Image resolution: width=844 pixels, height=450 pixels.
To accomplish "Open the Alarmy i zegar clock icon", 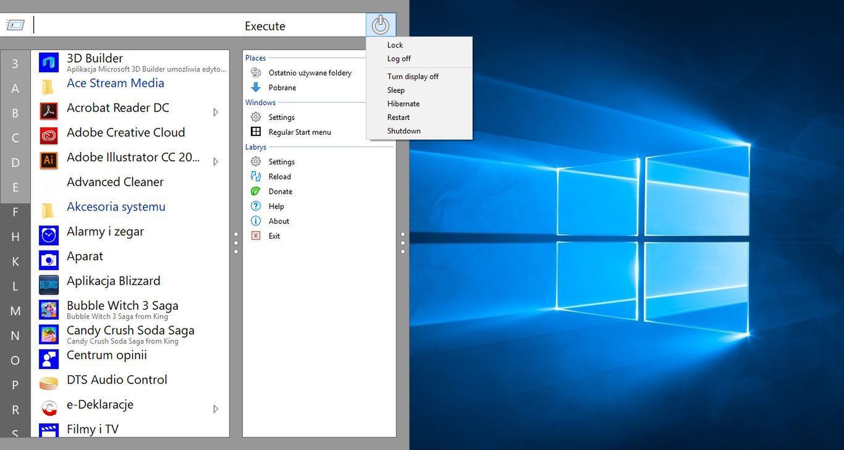I will click(x=49, y=236).
